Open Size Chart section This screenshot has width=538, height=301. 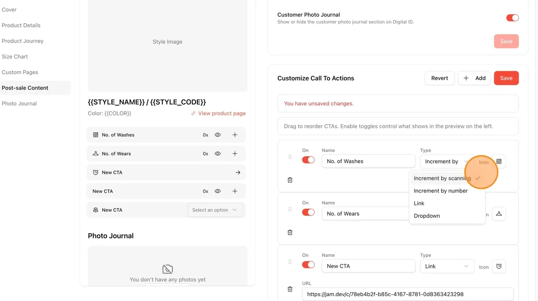click(x=15, y=56)
